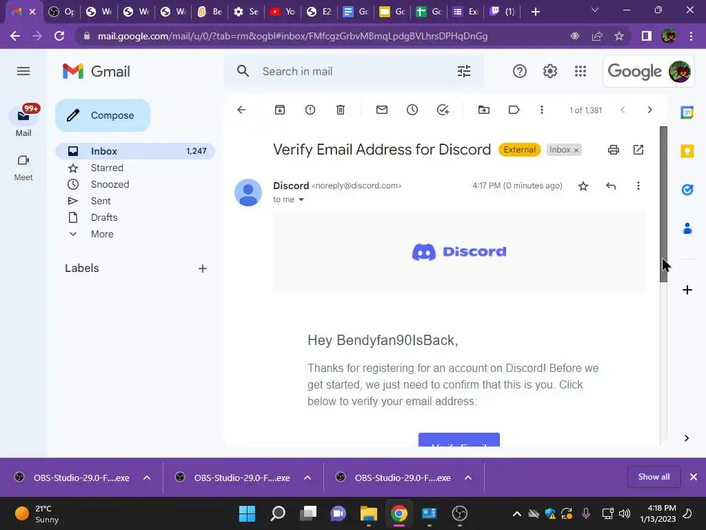This screenshot has height=530, width=706.
Task: Switch to the YouTube browser tab
Action: point(282,12)
